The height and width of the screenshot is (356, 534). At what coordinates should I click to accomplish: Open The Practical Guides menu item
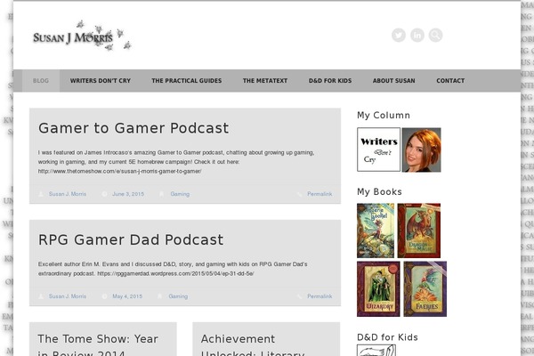[187, 81]
